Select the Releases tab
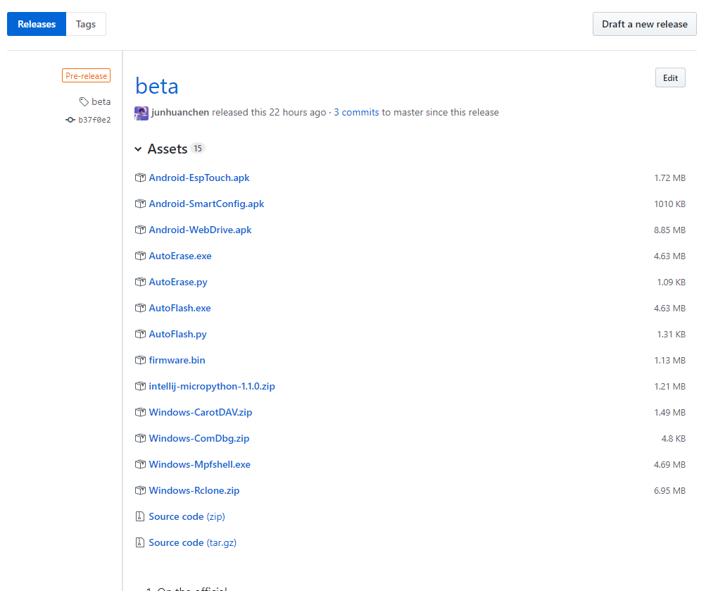718x591 pixels. pyautogui.click(x=37, y=24)
